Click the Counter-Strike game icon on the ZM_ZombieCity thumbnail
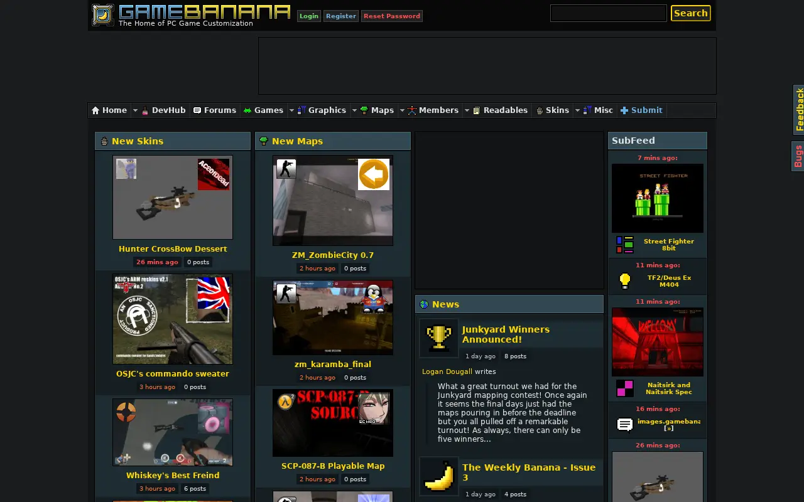The width and height of the screenshot is (804, 502). point(286,169)
